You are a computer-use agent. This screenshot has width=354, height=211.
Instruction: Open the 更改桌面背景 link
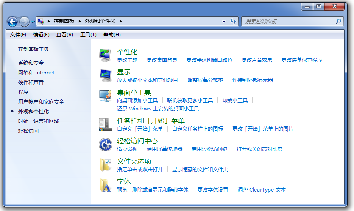point(162,60)
